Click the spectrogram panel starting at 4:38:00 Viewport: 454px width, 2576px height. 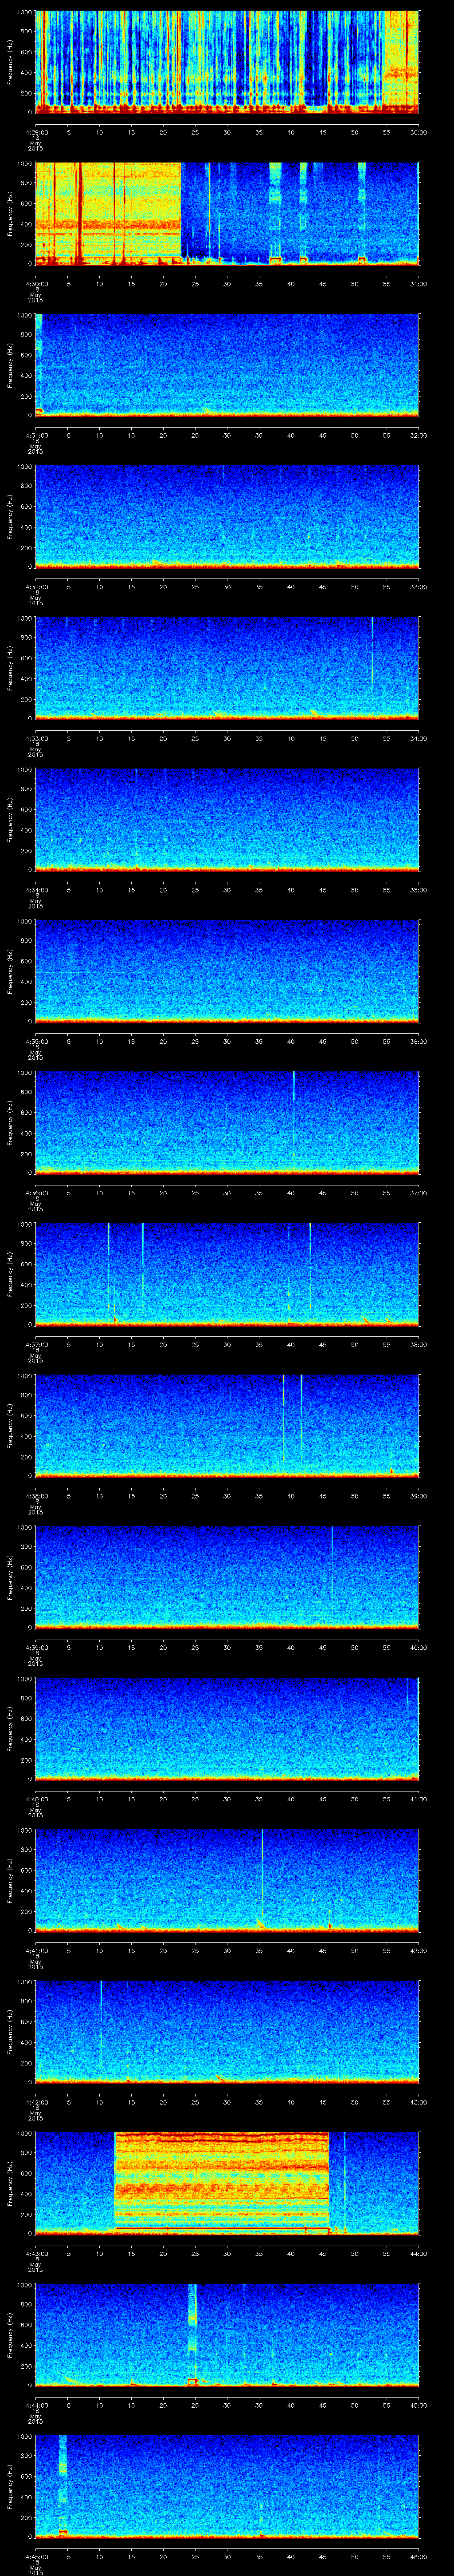[227, 1426]
